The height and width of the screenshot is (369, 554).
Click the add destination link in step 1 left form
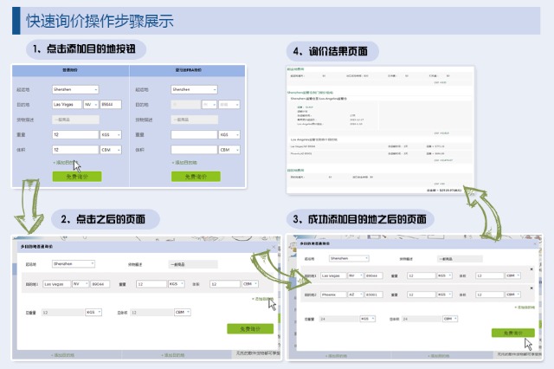64,162
